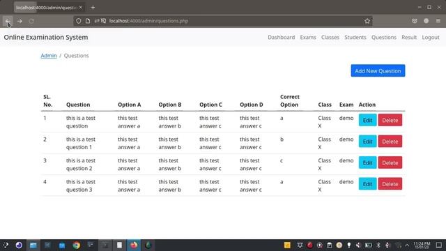
Task: Launch Google Chrome from the taskbar
Action: pyautogui.click(x=76, y=245)
